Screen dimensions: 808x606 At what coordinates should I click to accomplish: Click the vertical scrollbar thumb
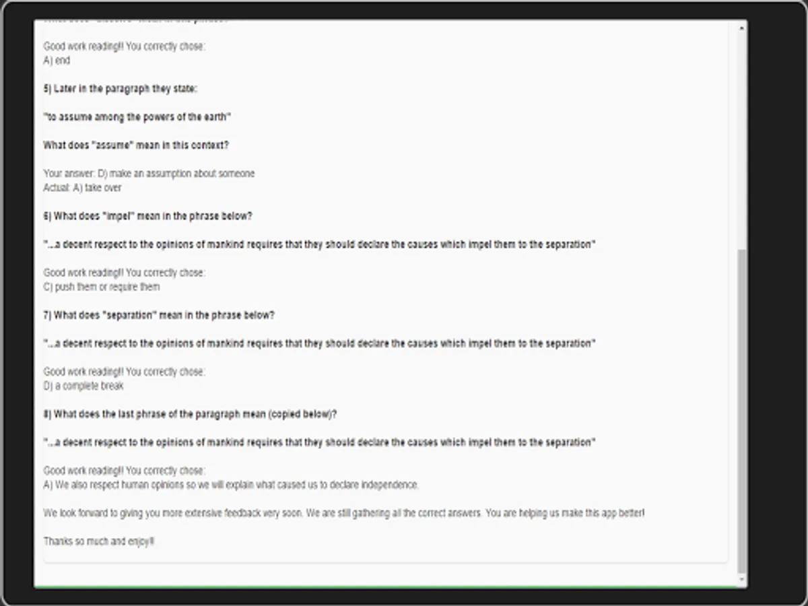point(742,411)
